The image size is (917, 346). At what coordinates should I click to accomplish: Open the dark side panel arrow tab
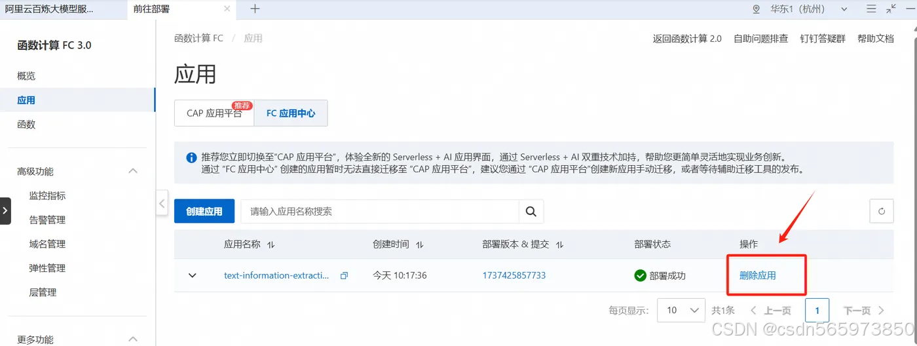(5, 210)
